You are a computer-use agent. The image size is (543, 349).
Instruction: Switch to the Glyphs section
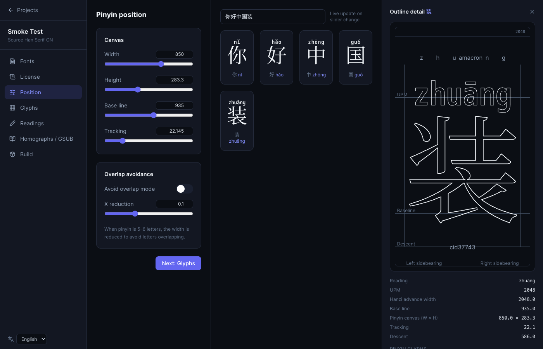pyautogui.click(x=43, y=108)
